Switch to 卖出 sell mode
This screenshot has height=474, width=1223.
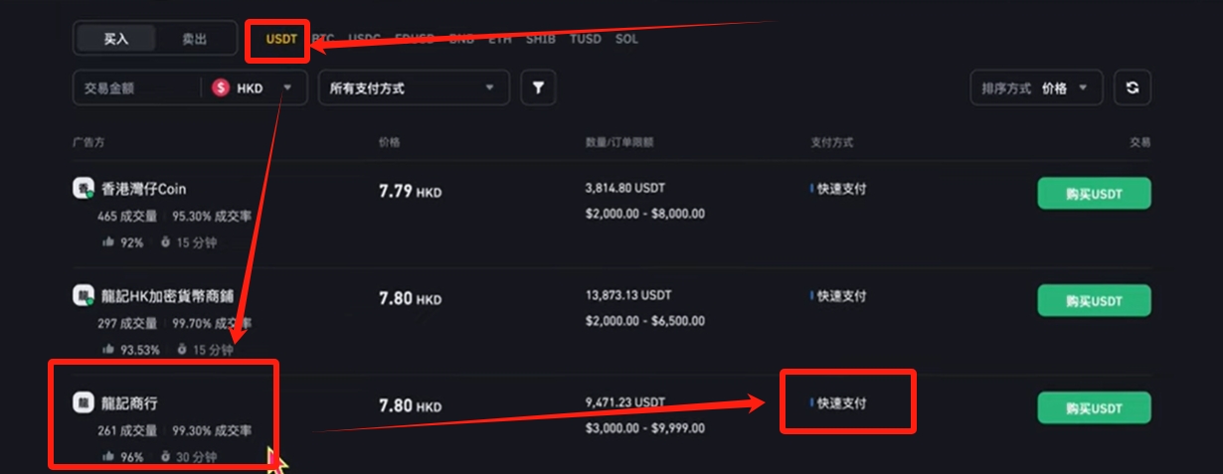coord(195,39)
